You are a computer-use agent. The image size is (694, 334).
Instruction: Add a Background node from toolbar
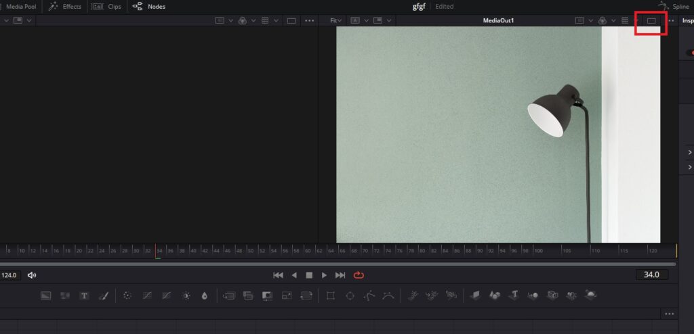45,295
